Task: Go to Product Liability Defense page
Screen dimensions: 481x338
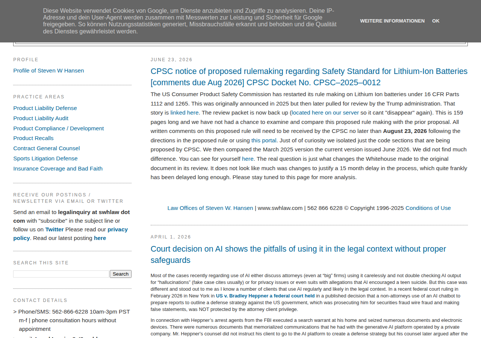Action: coord(45,108)
